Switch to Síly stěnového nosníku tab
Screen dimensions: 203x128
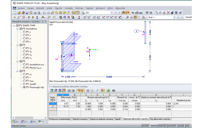coord(160,119)
